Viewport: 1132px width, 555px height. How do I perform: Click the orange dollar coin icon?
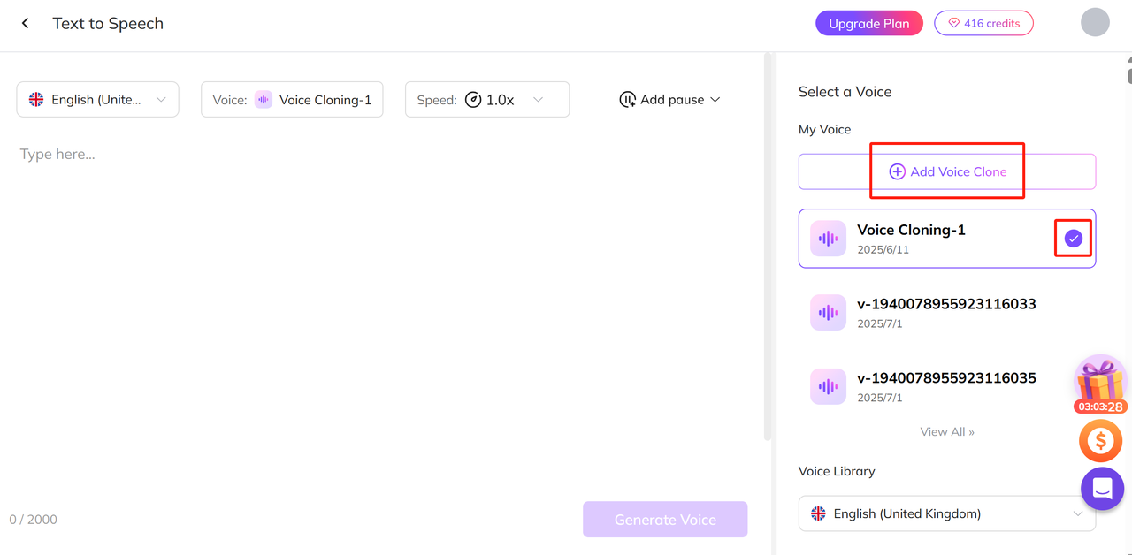point(1100,440)
